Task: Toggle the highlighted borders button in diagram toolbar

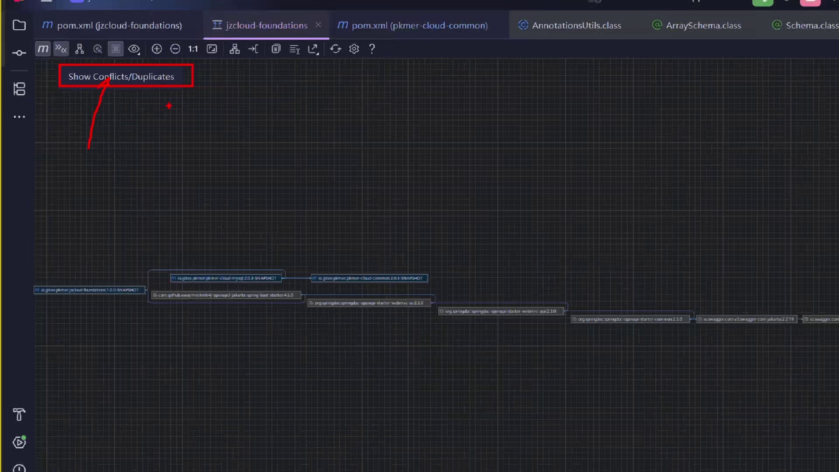Action: [115, 49]
